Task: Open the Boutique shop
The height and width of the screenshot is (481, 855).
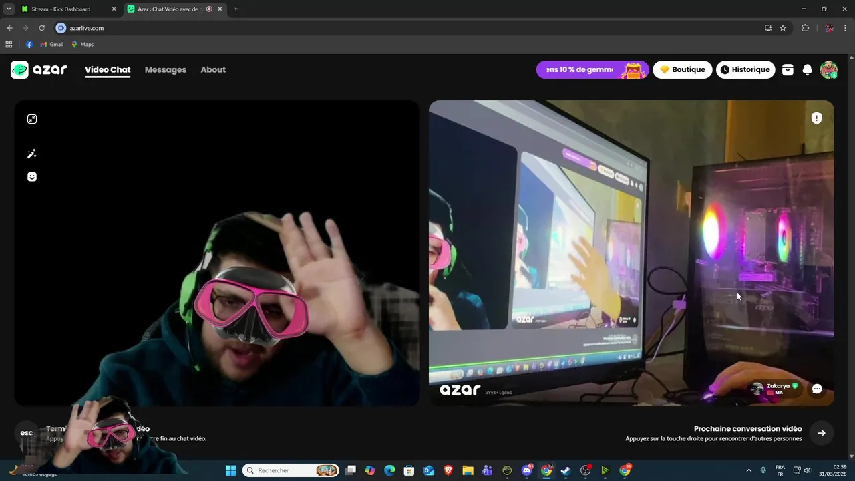Action: pyautogui.click(x=683, y=69)
